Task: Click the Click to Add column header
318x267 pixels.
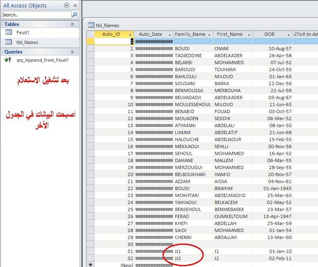Action: [x=305, y=35]
